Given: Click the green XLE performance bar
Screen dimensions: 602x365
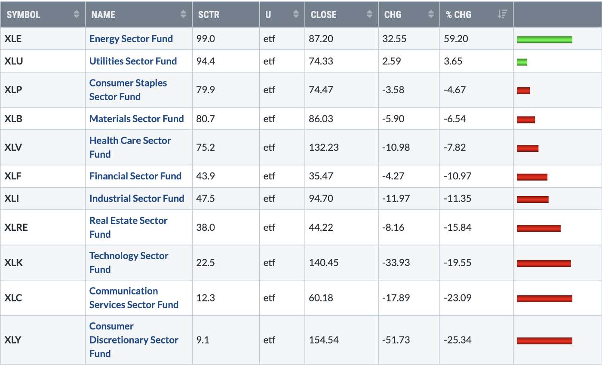Looking at the screenshot, I should pyautogui.click(x=544, y=40).
